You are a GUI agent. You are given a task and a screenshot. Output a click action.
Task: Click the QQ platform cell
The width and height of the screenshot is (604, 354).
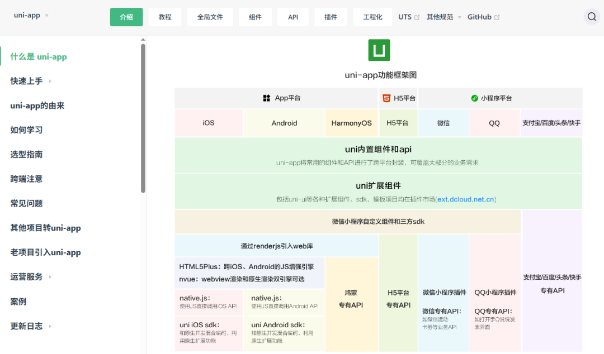(x=494, y=123)
